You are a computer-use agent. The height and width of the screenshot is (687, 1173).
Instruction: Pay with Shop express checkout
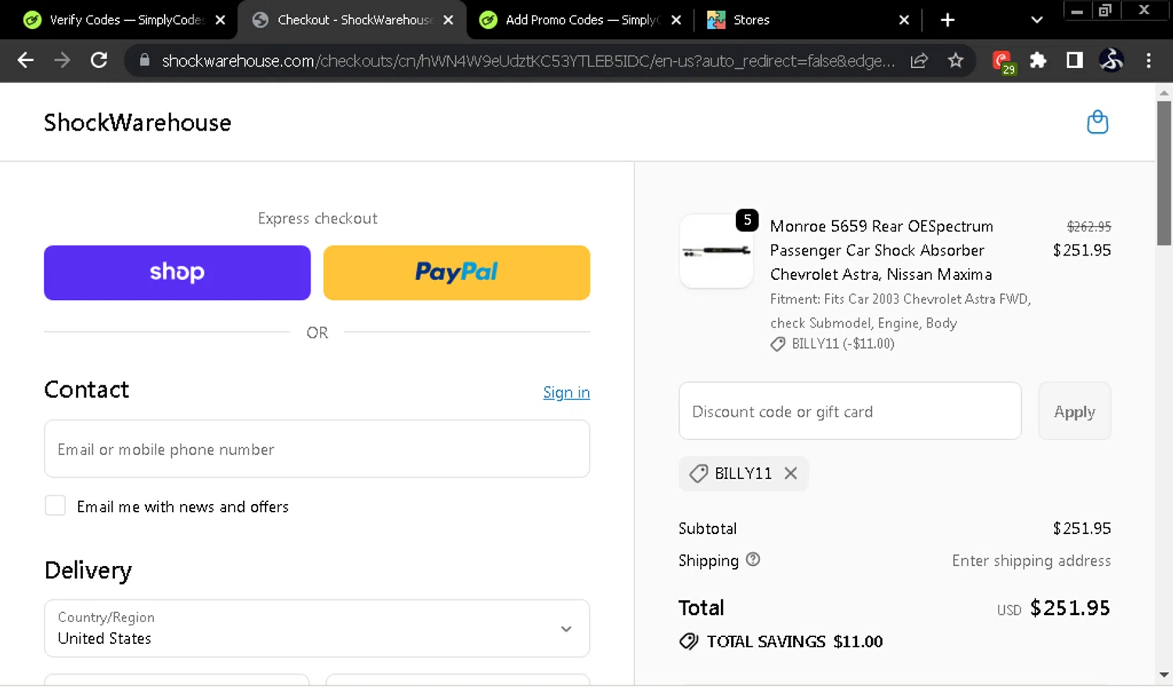tap(178, 273)
